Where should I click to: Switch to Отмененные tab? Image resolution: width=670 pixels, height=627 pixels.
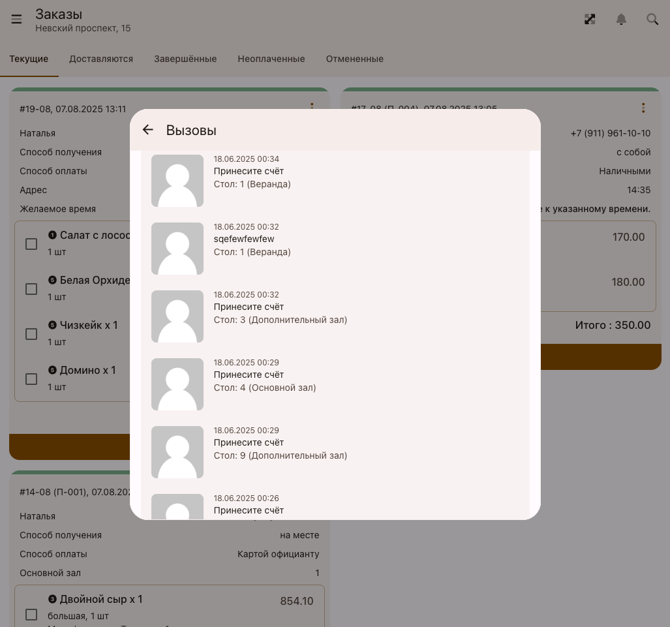[355, 59]
